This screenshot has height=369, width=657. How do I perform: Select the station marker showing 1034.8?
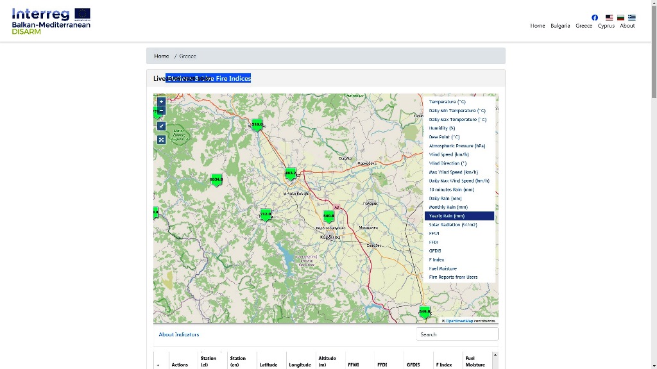(216, 180)
